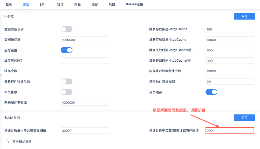Focus the 缓存时间(秒) input field
Viewport: 260px width, 149px height.
85,61
